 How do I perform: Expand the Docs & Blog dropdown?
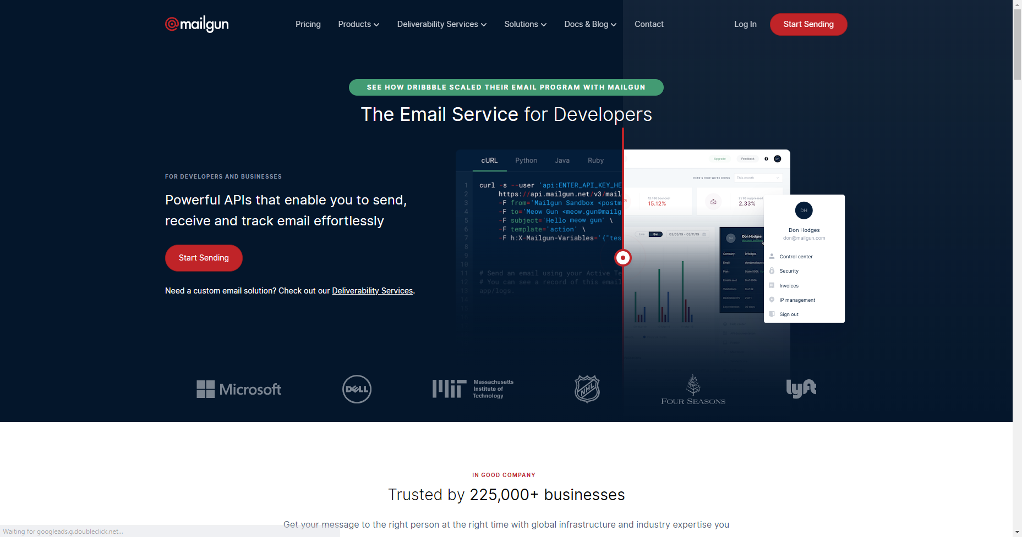click(x=591, y=24)
